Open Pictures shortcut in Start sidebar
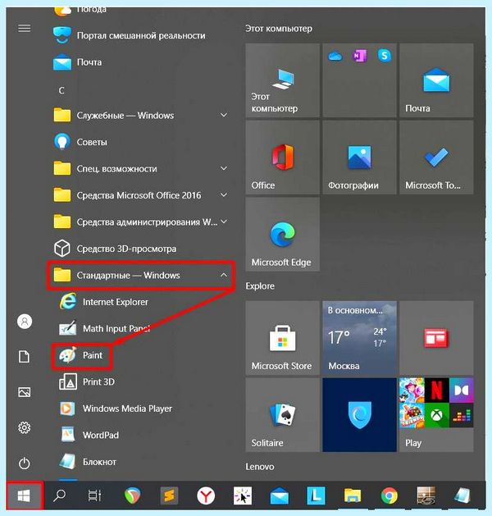Screen dimensions: 492x516 [x=25, y=392]
